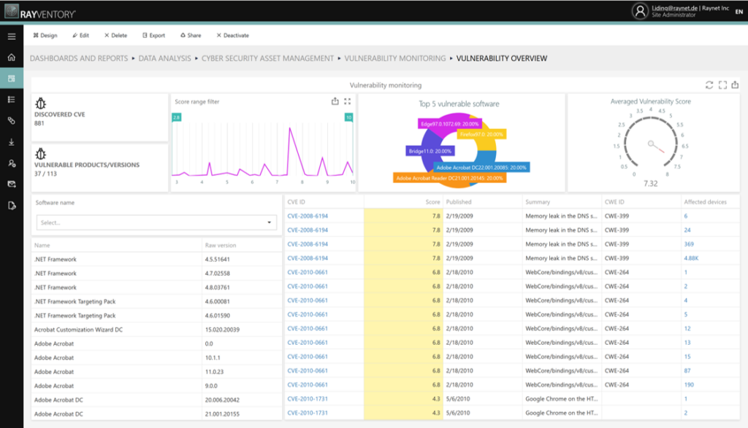Sort software table by Raw version header
The image size is (748, 428).
pyautogui.click(x=221, y=246)
